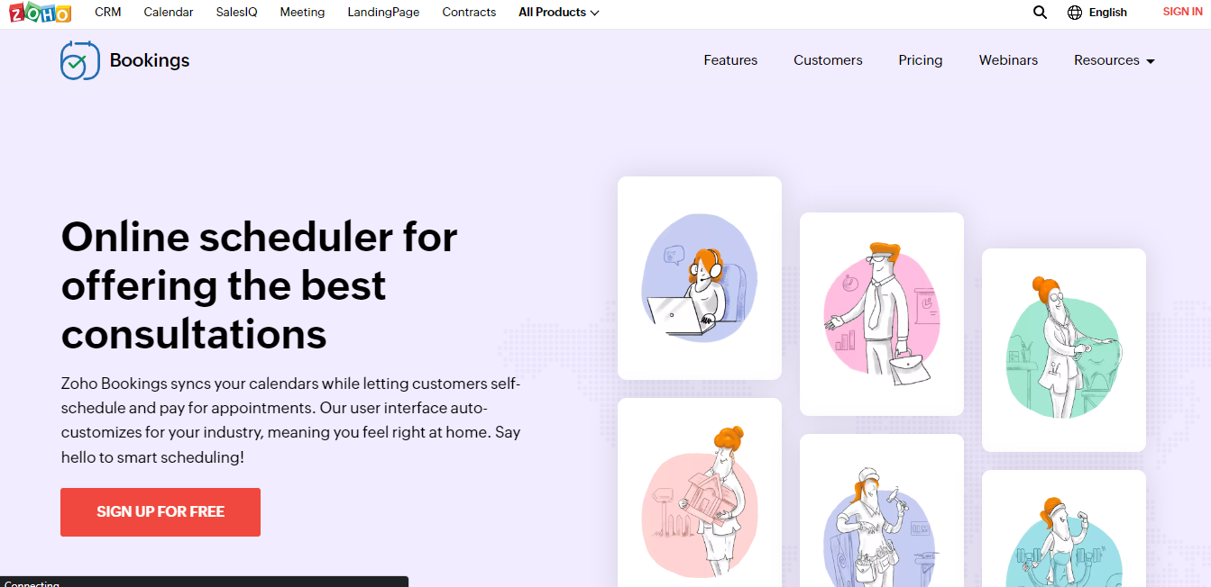
Task: Open the CRM product link
Action: tap(108, 13)
